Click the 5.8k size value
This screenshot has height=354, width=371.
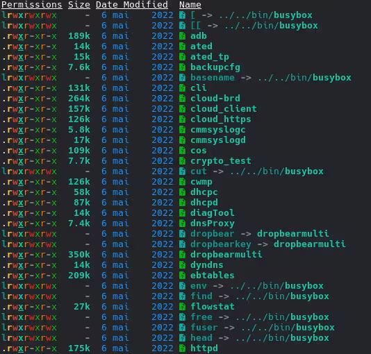pyautogui.click(x=79, y=130)
